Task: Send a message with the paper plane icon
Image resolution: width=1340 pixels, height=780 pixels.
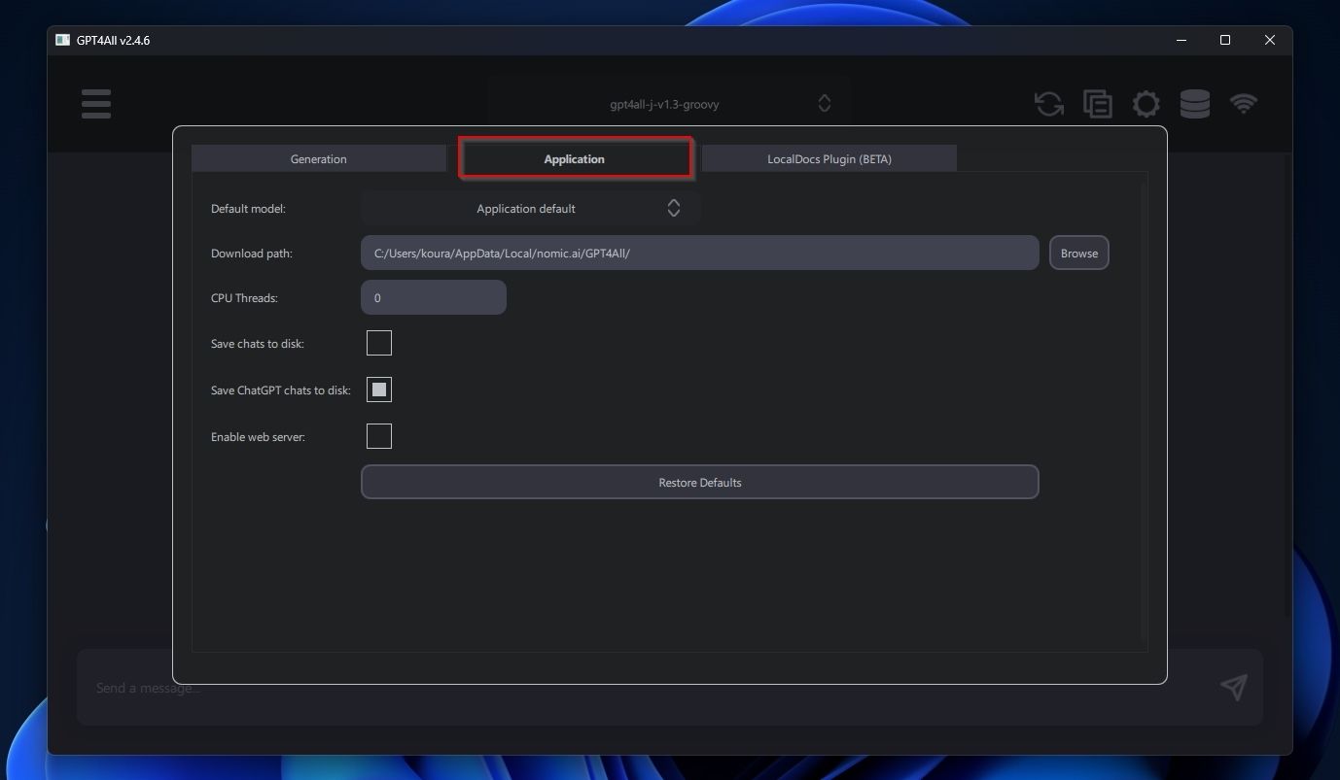Action: coord(1232,687)
